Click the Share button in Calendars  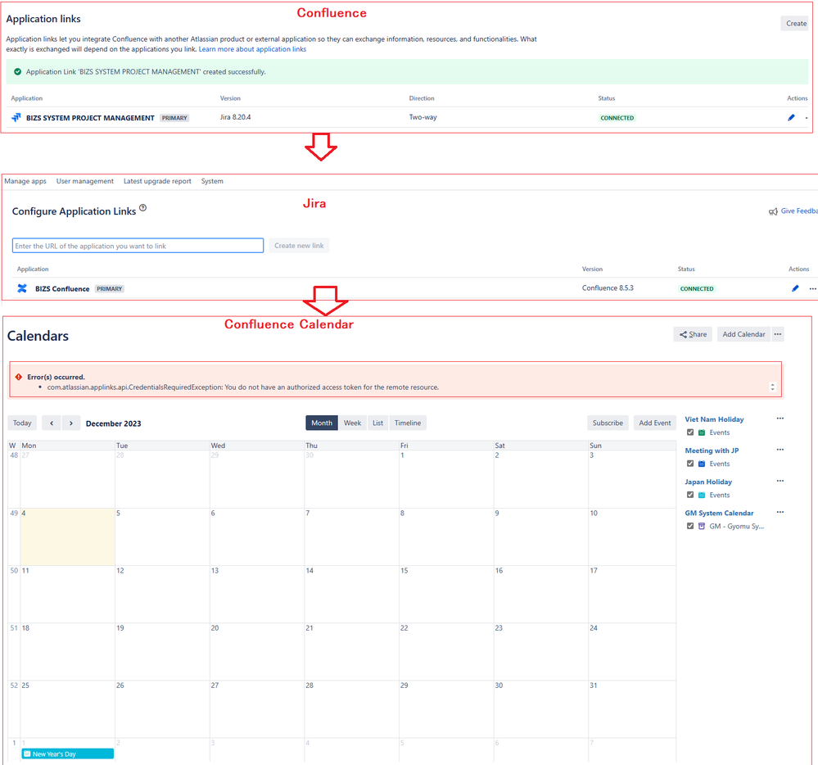tap(693, 334)
